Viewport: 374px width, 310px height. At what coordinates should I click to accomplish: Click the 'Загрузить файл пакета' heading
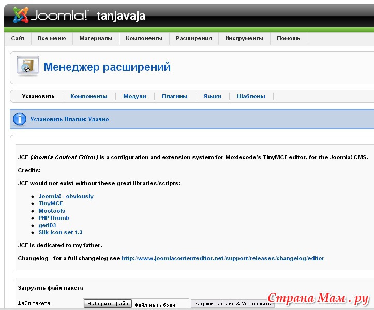[x=50, y=288]
